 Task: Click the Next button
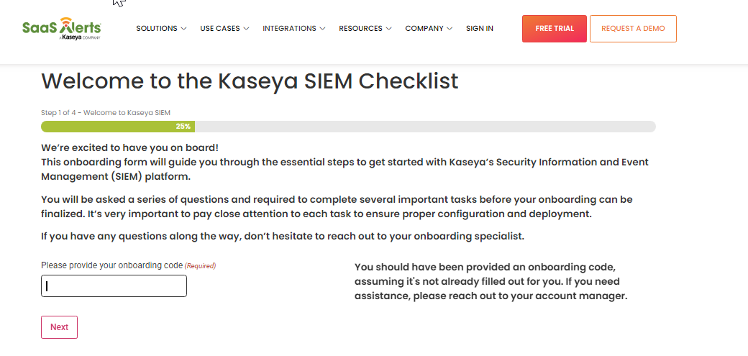click(59, 327)
